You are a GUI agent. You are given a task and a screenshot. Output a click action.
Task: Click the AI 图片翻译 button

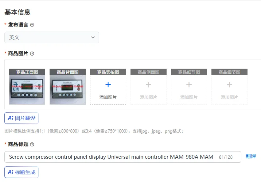[22, 118]
